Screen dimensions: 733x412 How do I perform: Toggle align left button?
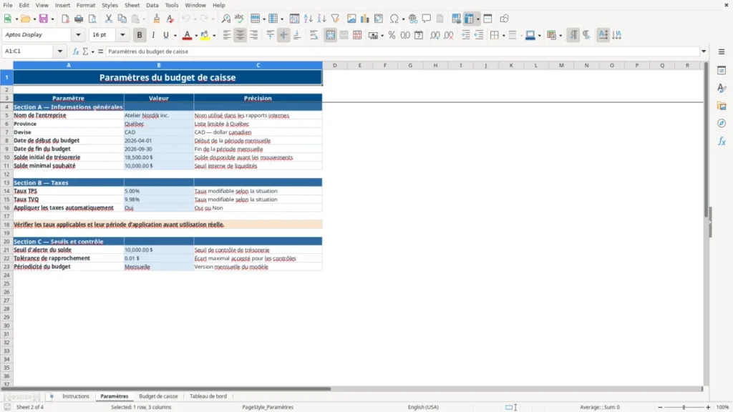coord(227,35)
